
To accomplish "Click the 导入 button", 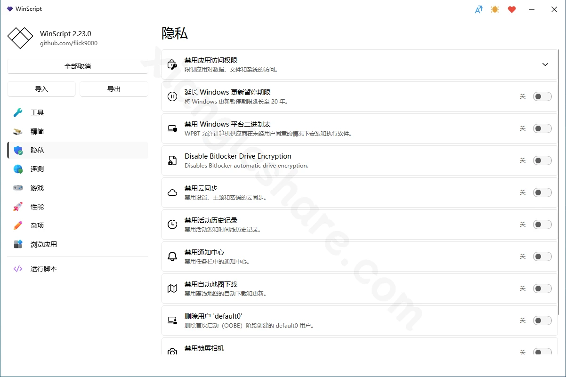I will pyautogui.click(x=41, y=89).
